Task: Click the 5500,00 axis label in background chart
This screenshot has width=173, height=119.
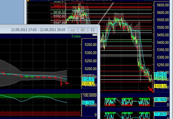Action: coord(163,27)
